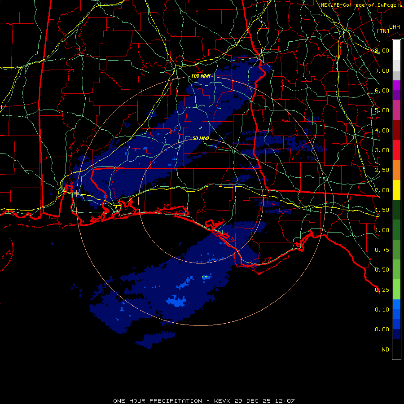Click the 0.75 legend value

(x=382, y=250)
